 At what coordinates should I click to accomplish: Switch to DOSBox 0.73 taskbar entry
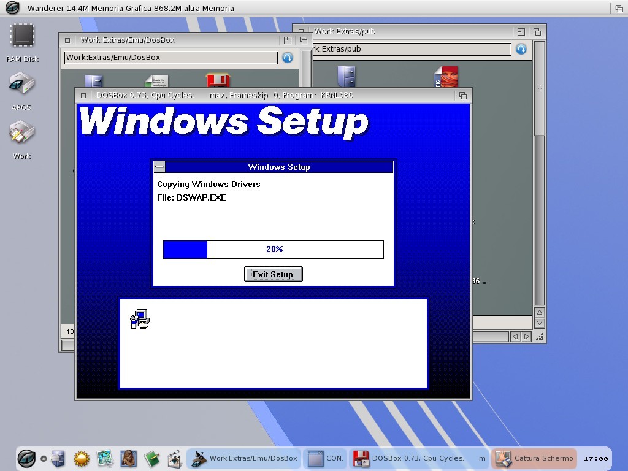click(x=419, y=459)
